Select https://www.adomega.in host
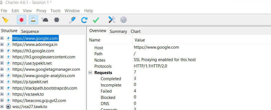This screenshot has height=110, width=271. tap(35, 44)
